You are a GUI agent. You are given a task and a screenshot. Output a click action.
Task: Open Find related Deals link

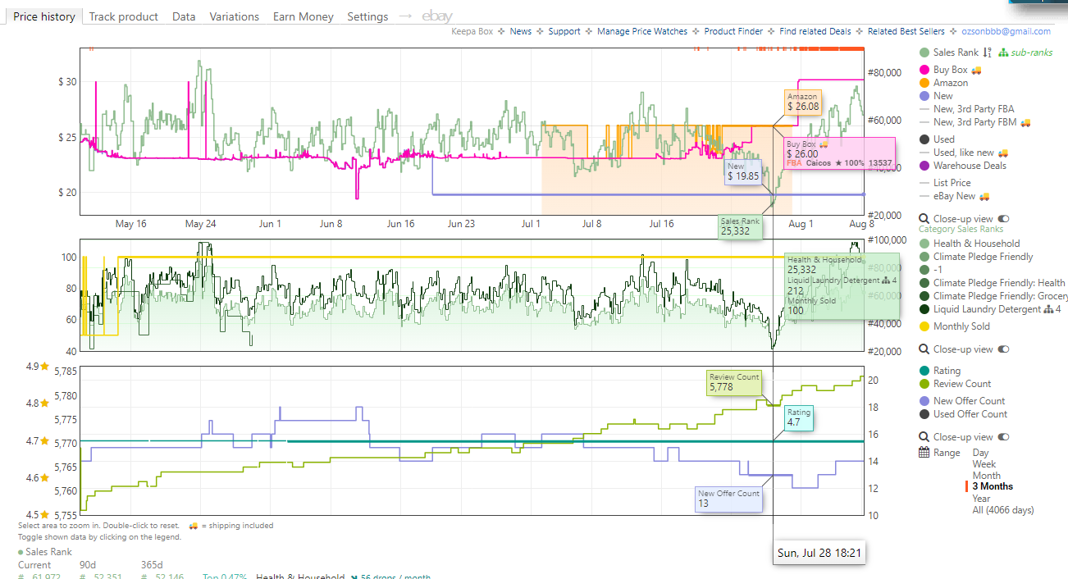[815, 32]
